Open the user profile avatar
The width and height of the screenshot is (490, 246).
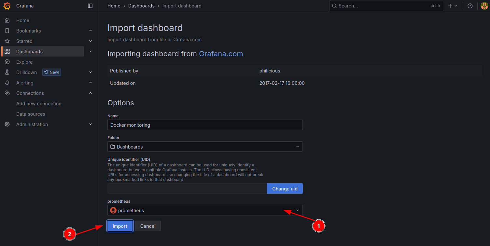[484, 6]
